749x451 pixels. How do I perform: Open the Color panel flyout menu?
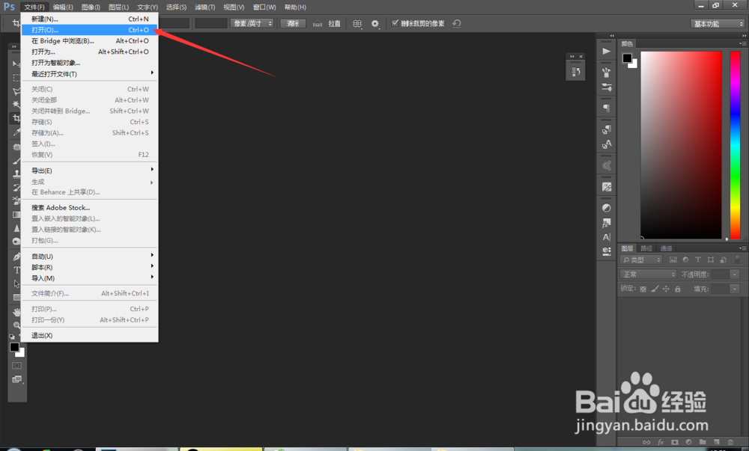tap(742, 43)
